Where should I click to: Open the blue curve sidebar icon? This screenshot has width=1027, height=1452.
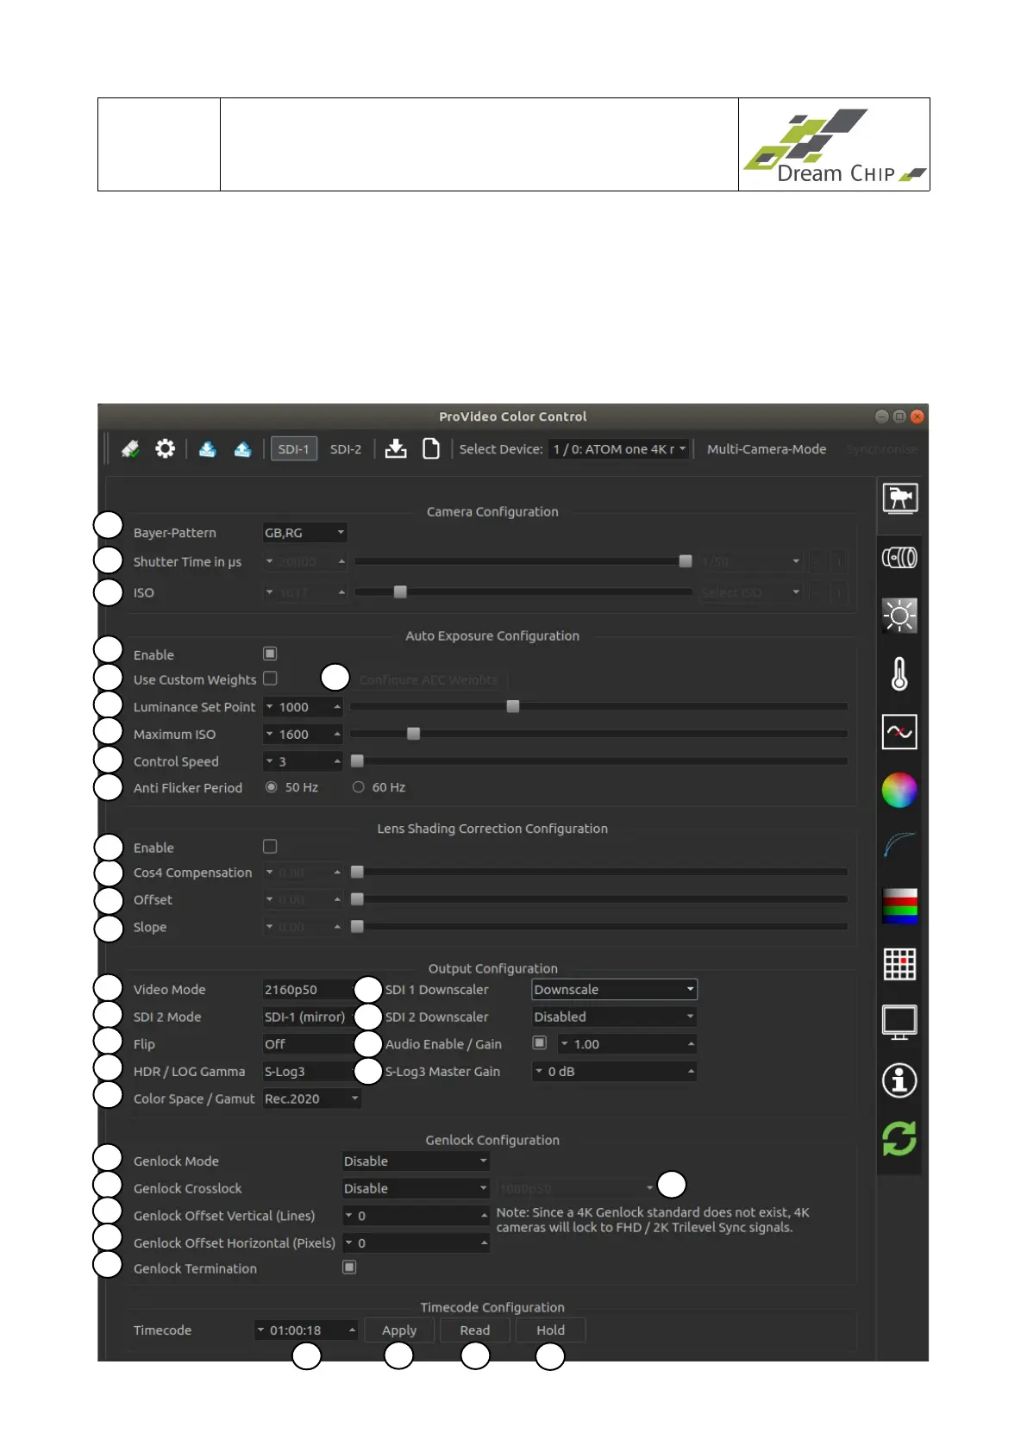point(899,846)
